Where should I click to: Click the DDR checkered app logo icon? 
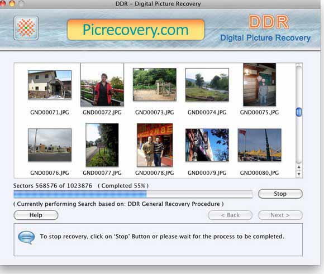coord(26,28)
